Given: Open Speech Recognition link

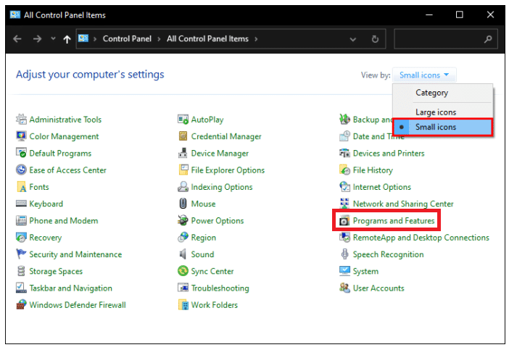Looking at the screenshot, I should pos(388,254).
